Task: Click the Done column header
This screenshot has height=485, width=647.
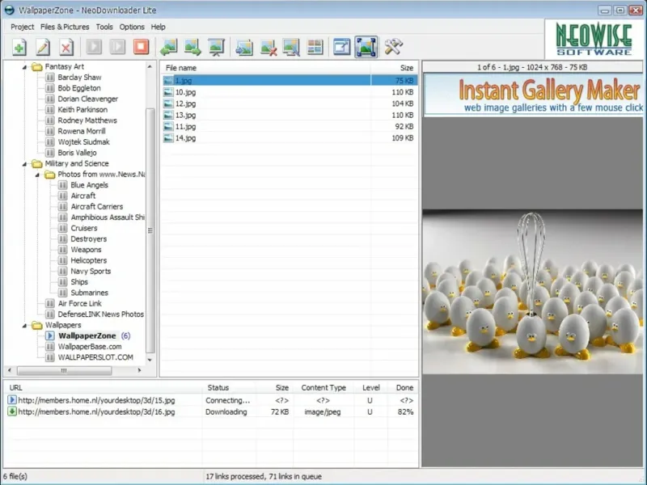Action: pyautogui.click(x=404, y=388)
